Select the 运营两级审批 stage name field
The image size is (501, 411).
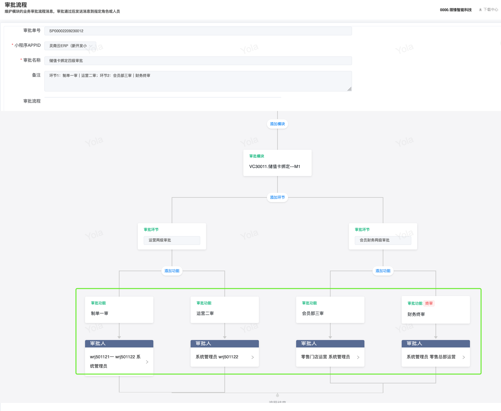172,240
